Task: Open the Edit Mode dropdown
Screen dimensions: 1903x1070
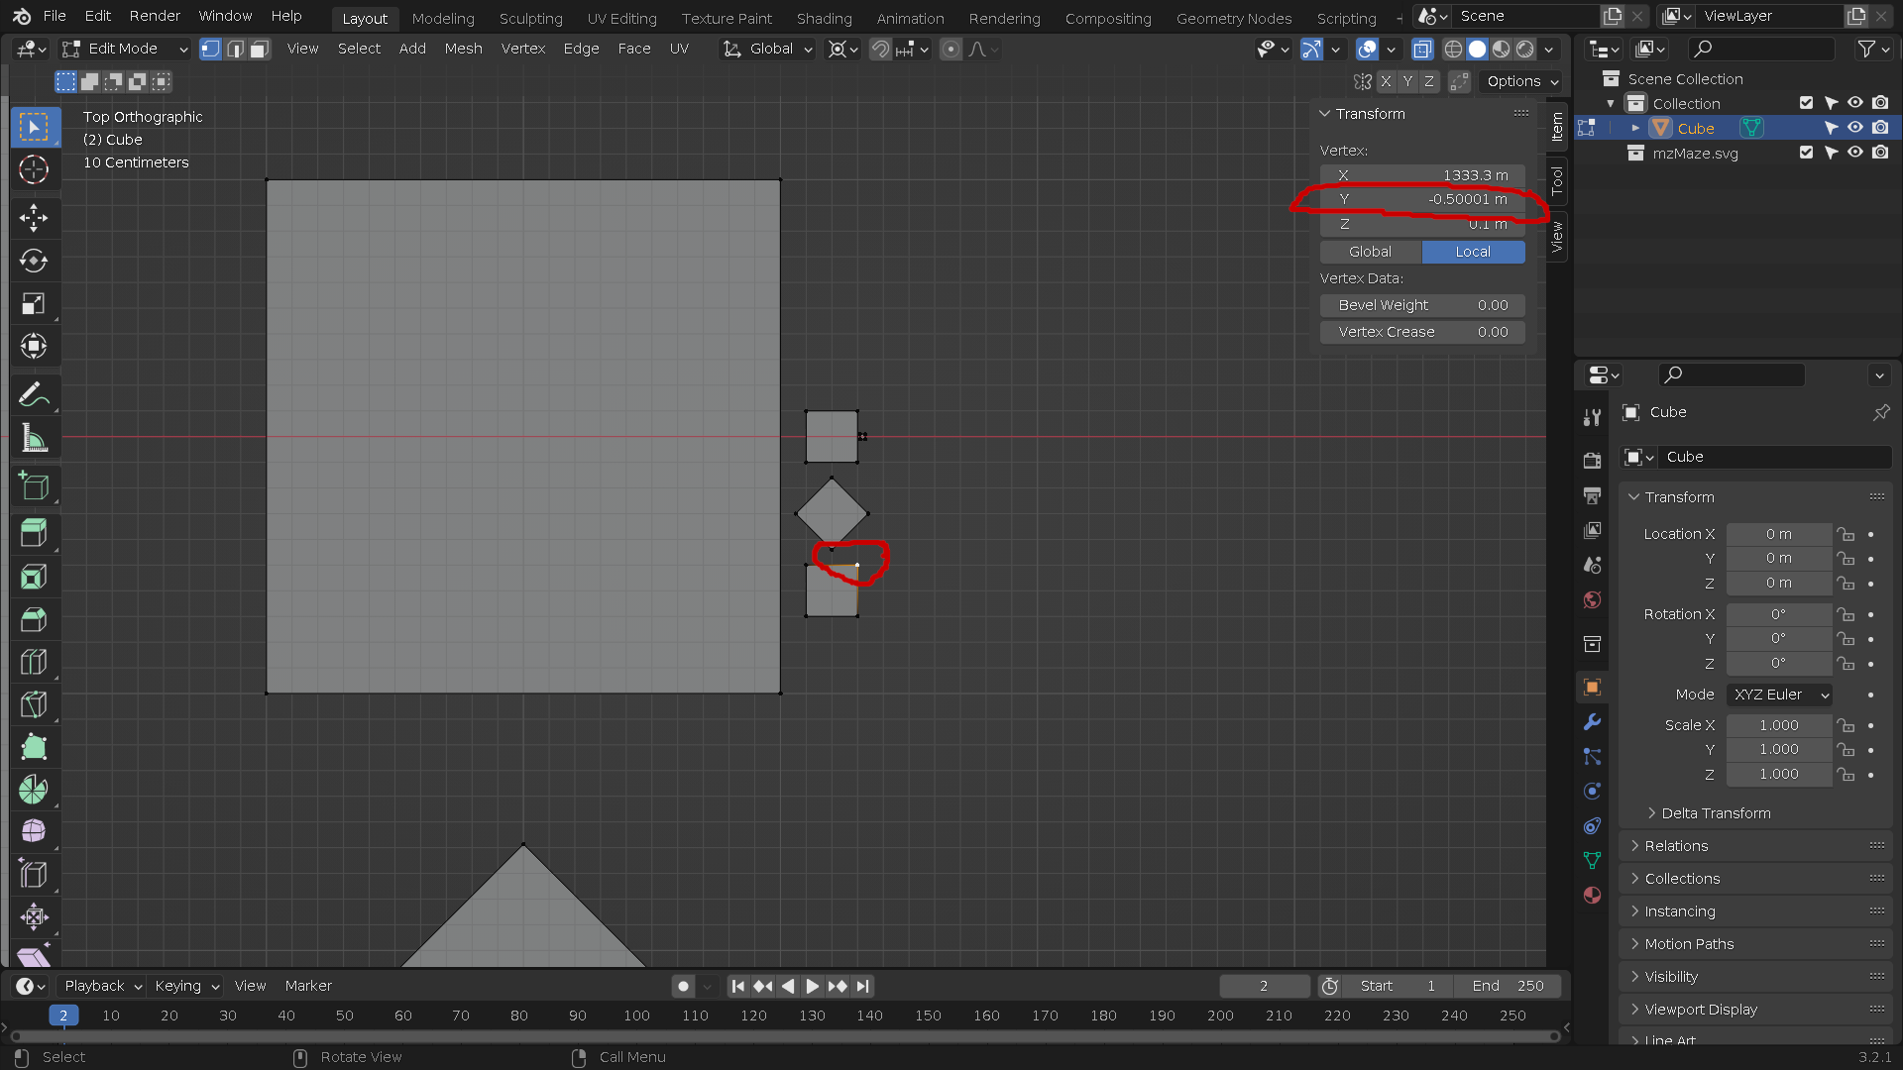Action: pos(125,49)
